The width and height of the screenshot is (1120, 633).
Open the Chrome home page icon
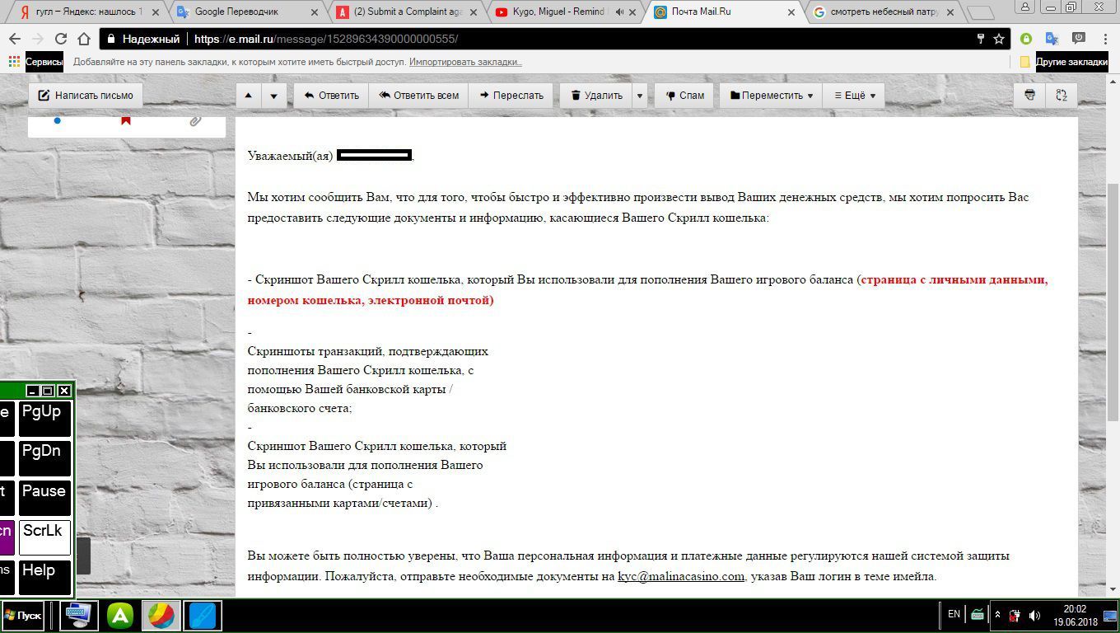point(83,39)
